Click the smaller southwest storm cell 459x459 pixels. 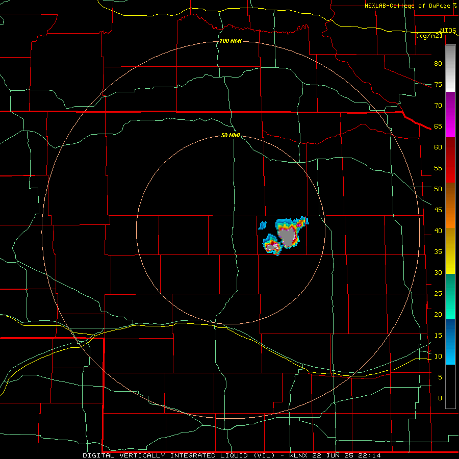pos(272,246)
